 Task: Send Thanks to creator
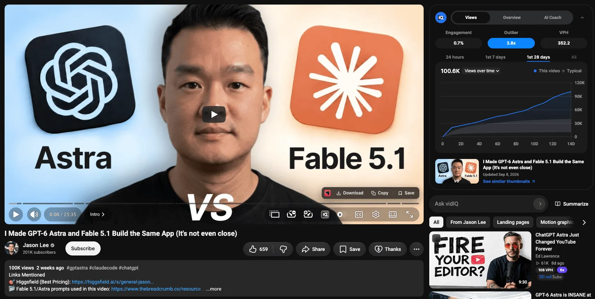click(x=388, y=249)
